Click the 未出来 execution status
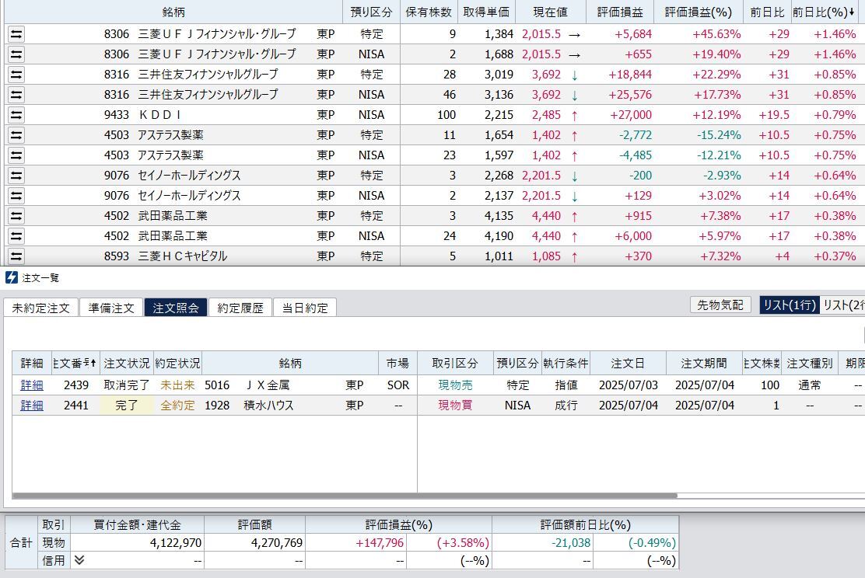Viewport: 865px width, 578px height. click(177, 385)
